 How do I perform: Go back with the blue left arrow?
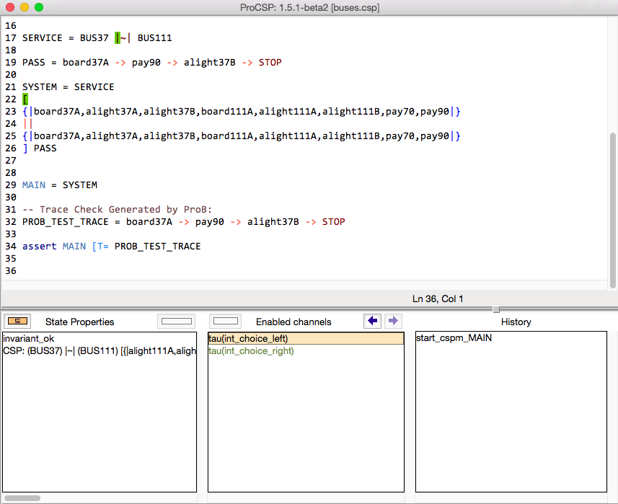pos(372,321)
